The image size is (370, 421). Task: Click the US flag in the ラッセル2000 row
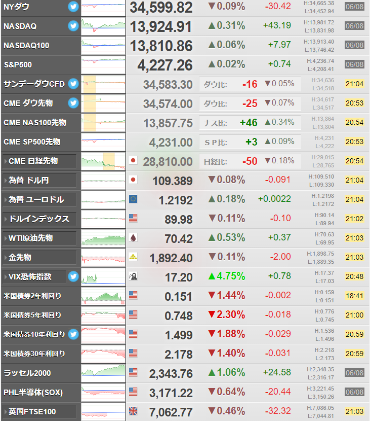(133, 373)
